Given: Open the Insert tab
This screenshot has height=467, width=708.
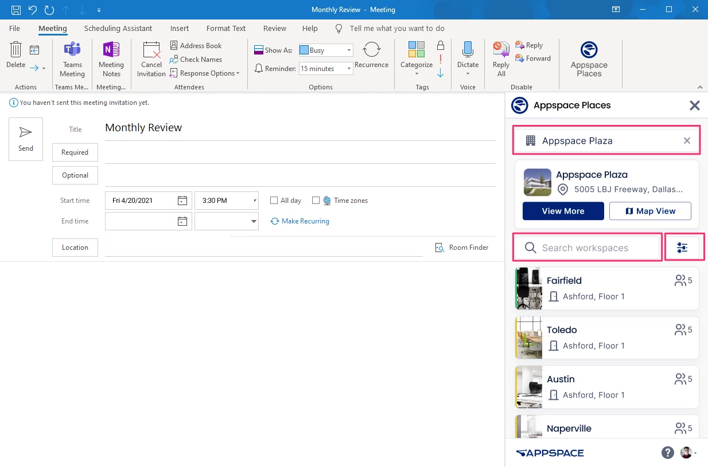Looking at the screenshot, I should (x=180, y=28).
